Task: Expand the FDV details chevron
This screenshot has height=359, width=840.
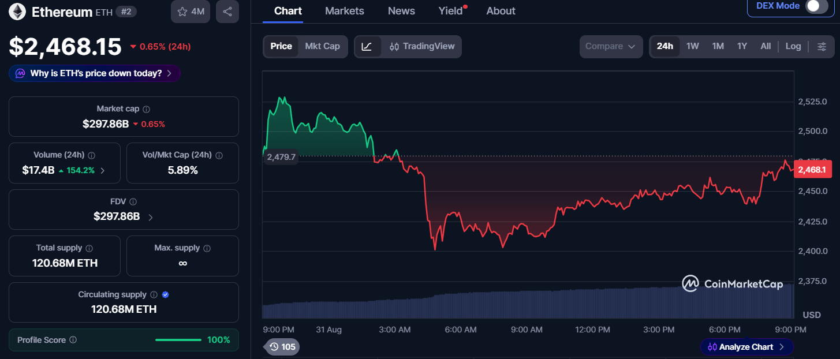Action: pyautogui.click(x=151, y=218)
